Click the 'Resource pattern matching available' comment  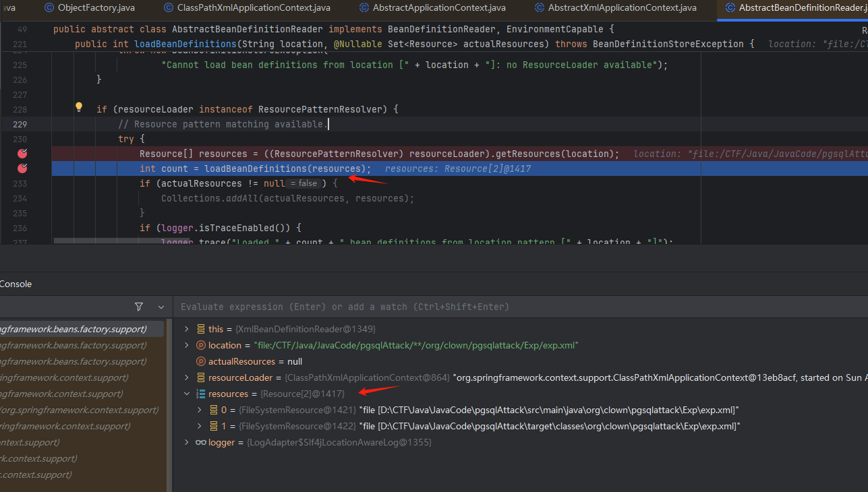223,124
